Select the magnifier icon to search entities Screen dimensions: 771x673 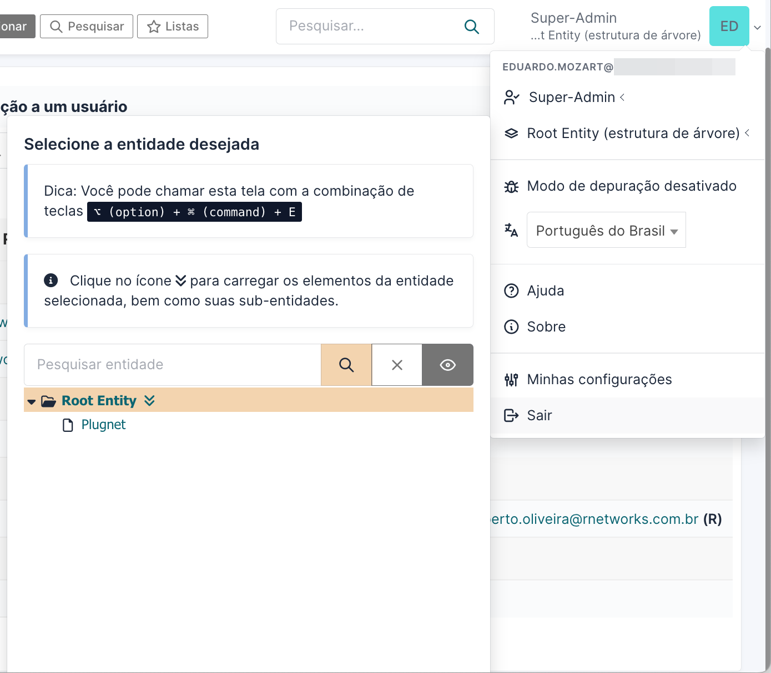(x=346, y=365)
